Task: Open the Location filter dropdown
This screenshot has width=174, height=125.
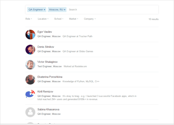Action: [x=43, y=19]
